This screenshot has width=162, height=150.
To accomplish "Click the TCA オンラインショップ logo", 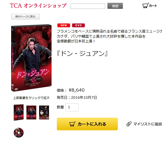I will (38, 6).
